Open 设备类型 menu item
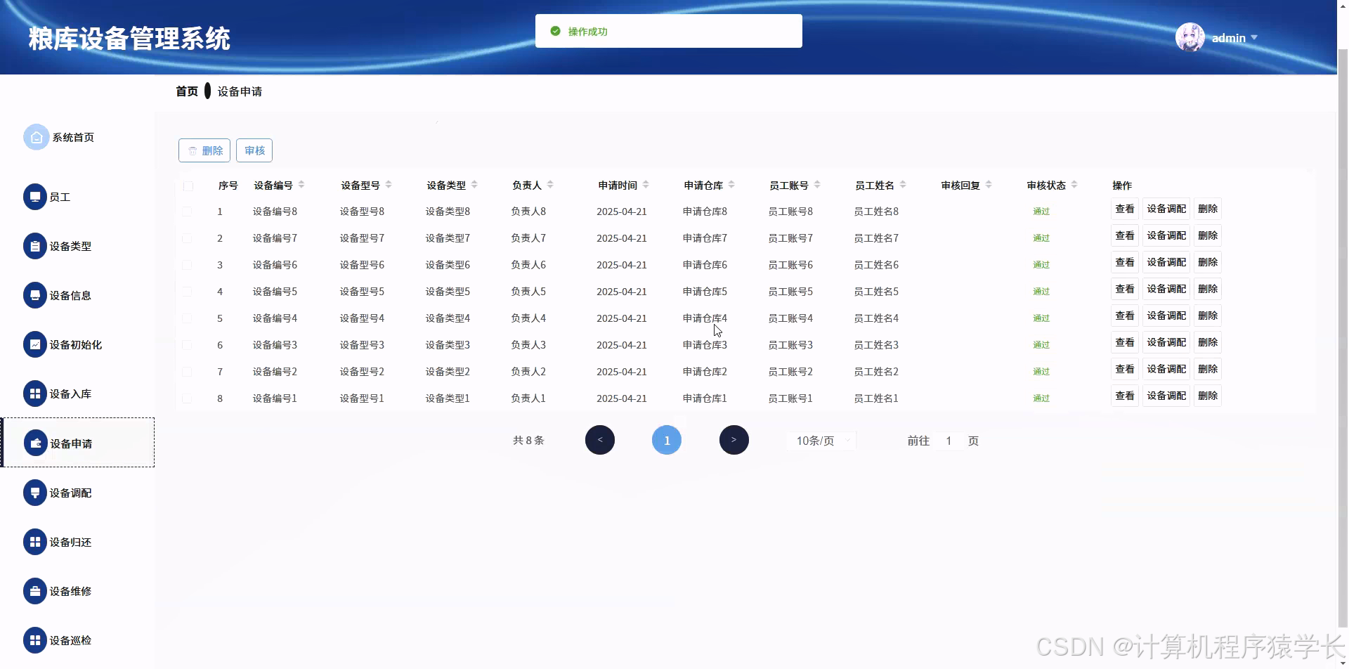1349x669 pixels. pyautogui.click(x=70, y=246)
